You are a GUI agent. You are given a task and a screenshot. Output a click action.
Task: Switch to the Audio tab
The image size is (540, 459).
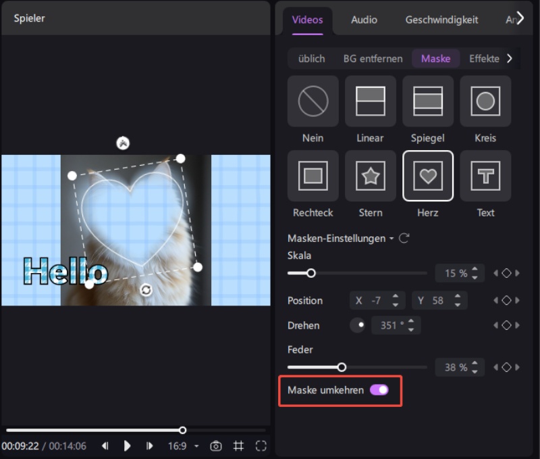[x=364, y=20]
